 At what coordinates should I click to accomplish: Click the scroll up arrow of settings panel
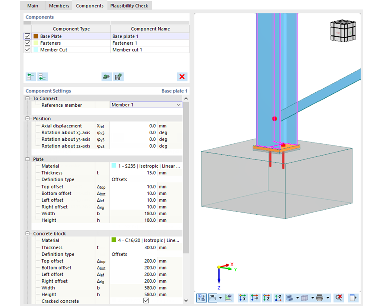pos(186,98)
